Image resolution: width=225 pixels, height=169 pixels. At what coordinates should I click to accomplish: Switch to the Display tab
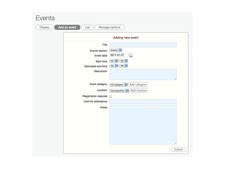44,27
